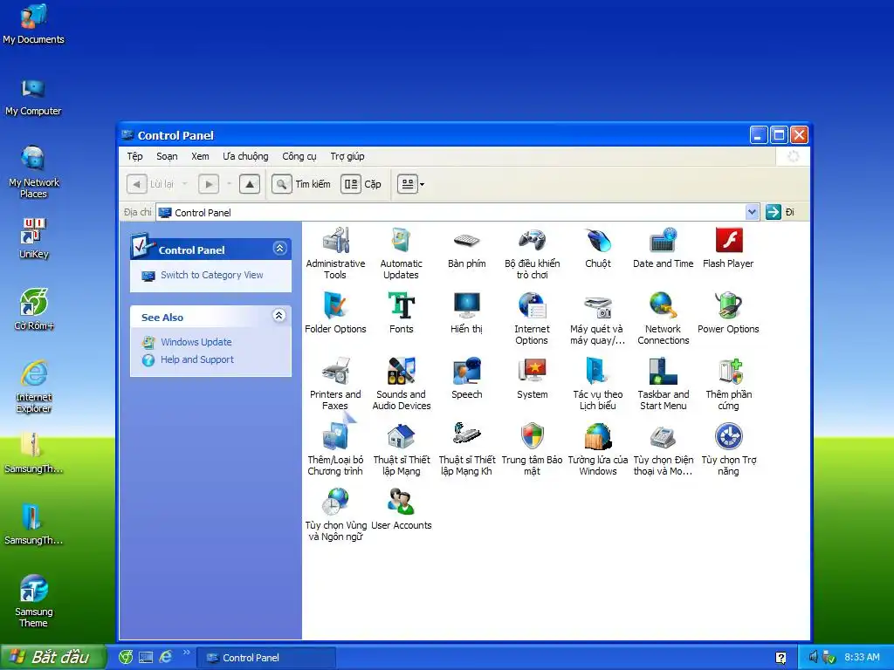Screen dimensions: 894x670
Task: Select Cờ Rôm+ desktop shortcut
Action: pyautogui.click(x=34, y=310)
